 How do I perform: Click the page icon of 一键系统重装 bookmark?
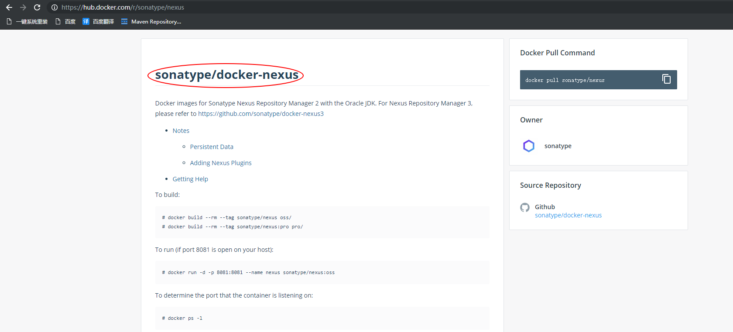pos(9,21)
